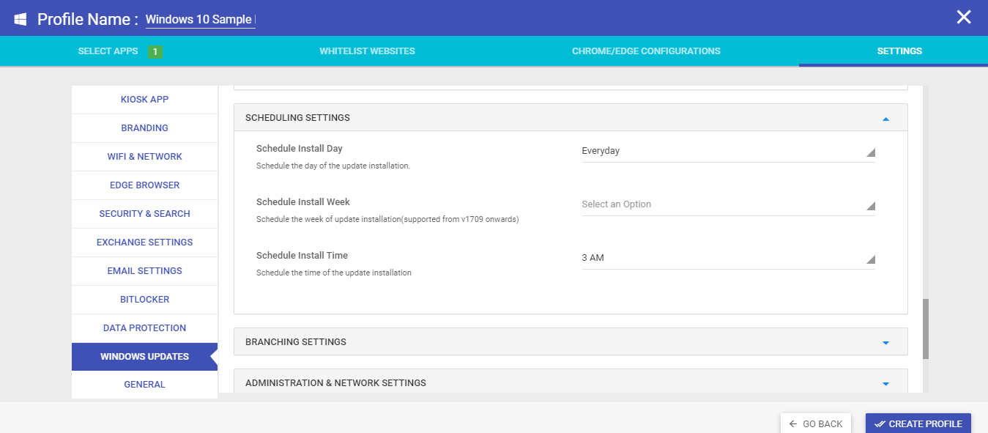
Task: Click the green apps count badge
Action: [x=155, y=51]
